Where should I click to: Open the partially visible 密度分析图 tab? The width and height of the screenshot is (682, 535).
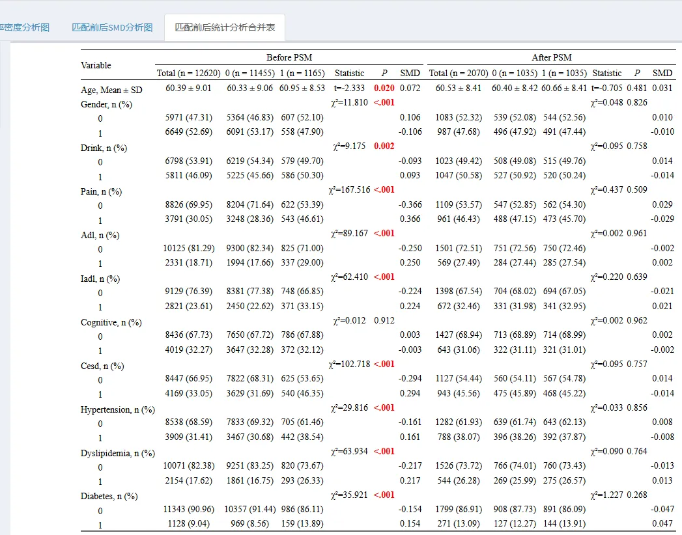coord(25,27)
